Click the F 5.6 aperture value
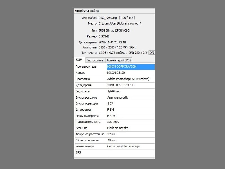The height and width of the screenshot is (169, 225). point(111,110)
